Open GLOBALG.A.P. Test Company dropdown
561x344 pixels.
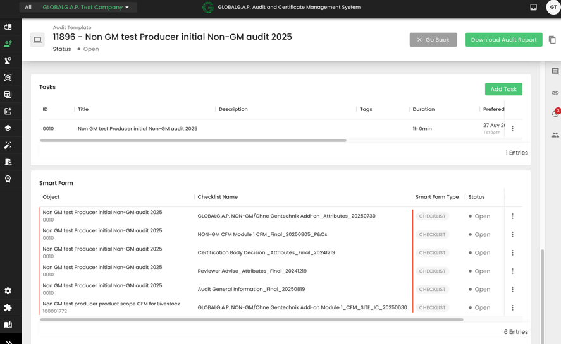(x=85, y=8)
